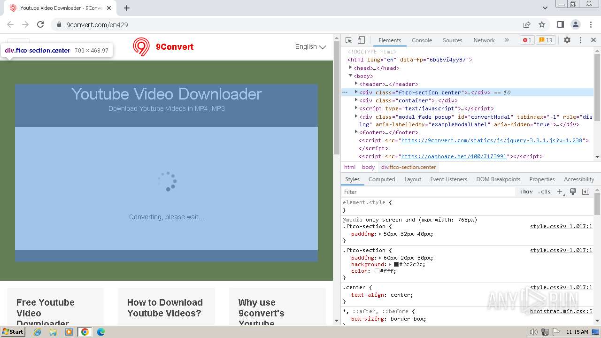Viewport: 601px width, 338px height.
Task: Expand the container div node
Action: [356, 100]
